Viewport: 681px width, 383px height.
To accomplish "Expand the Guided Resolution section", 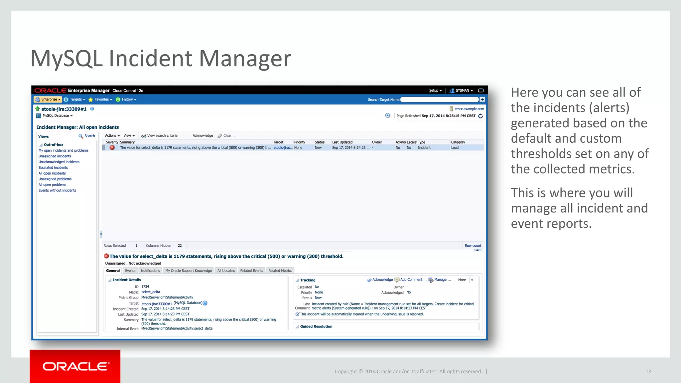I will click(297, 326).
